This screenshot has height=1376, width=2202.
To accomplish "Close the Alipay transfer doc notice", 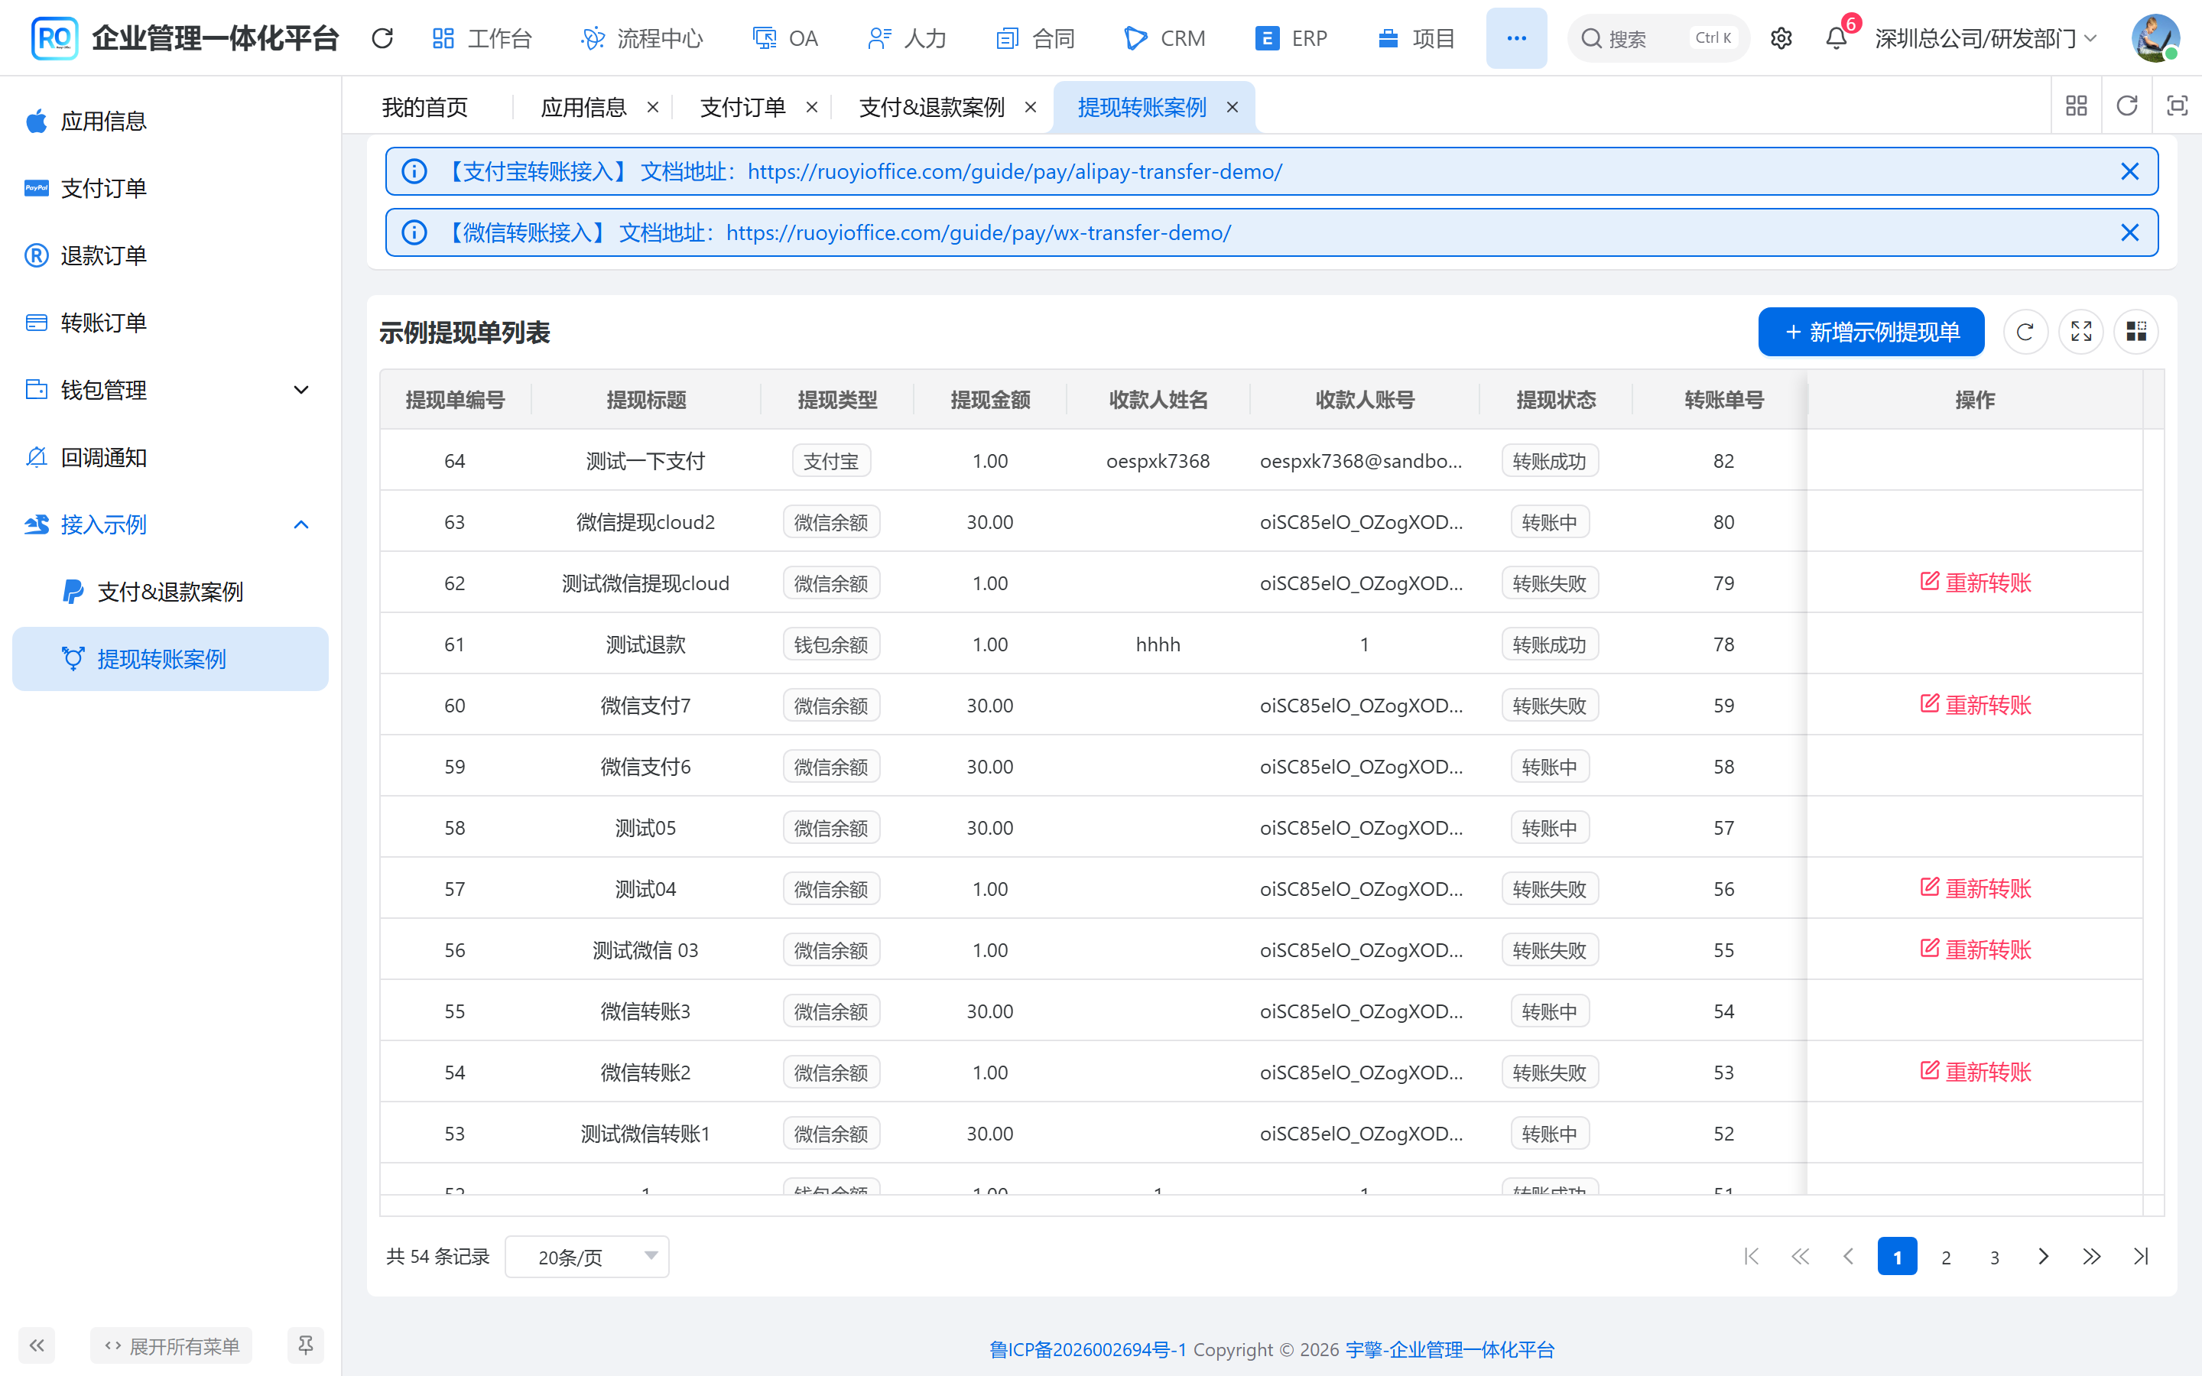I will [x=2129, y=171].
